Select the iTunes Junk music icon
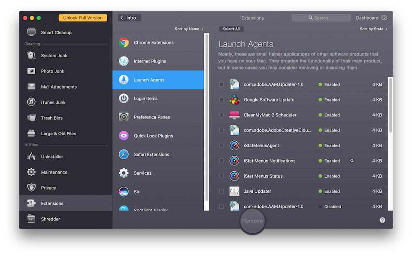Image resolution: width=412 pixels, height=256 pixels. [31, 102]
